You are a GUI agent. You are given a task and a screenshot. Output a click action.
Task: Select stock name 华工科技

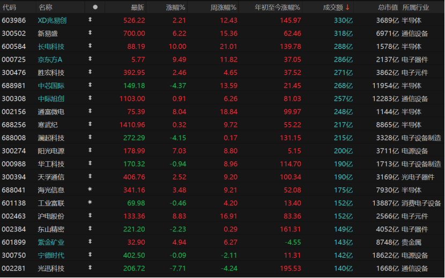click(51, 164)
